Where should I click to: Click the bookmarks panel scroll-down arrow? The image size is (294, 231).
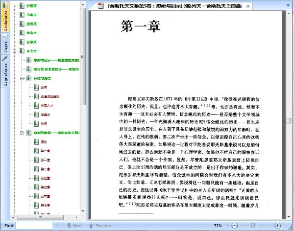tap(83, 211)
